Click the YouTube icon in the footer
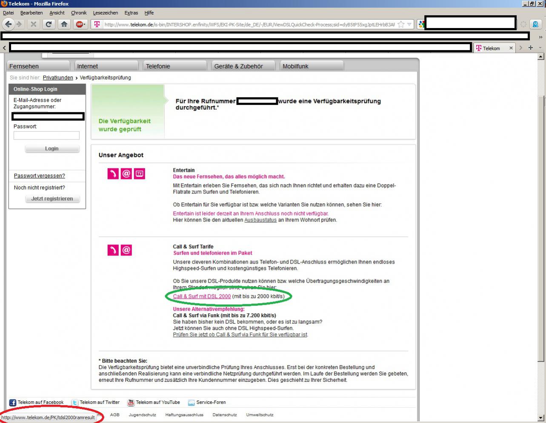The image size is (546, 423). click(131, 403)
